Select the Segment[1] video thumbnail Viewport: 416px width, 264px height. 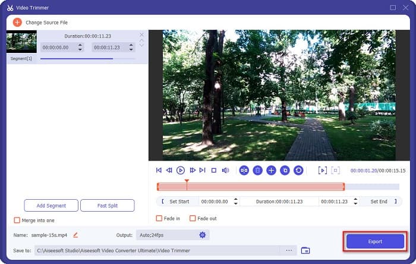click(x=22, y=42)
